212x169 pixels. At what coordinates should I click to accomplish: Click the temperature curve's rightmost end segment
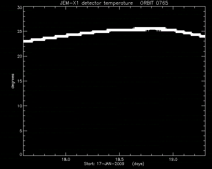pos(202,36)
